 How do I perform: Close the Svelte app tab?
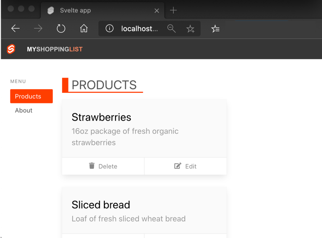pos(157,10)
